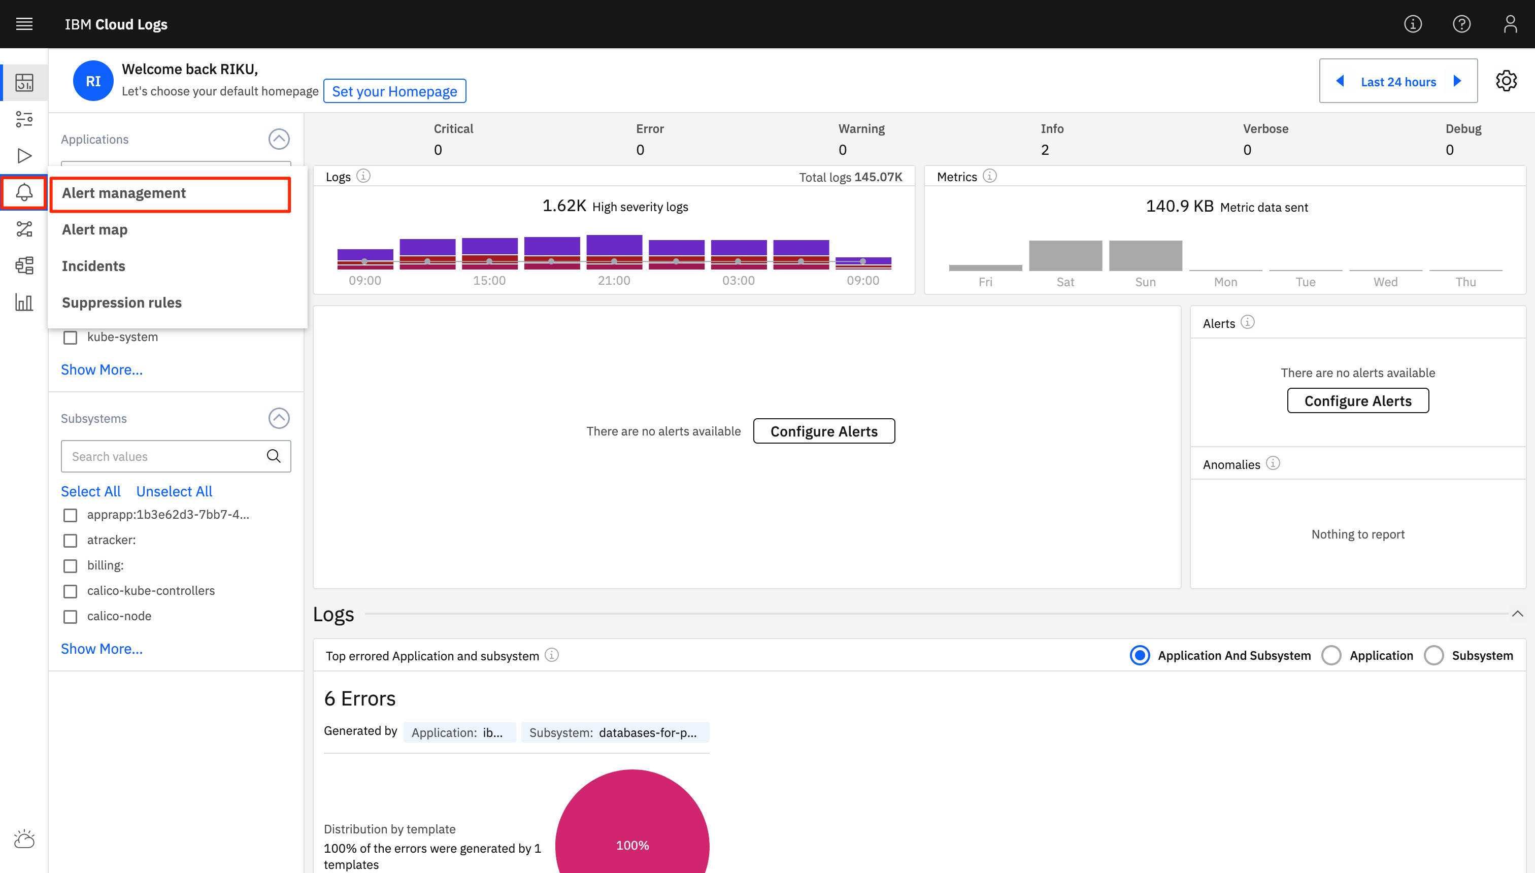Check the calico-node subsystem checkbox
Screen dimensions: 1535x873
point(71,616)
